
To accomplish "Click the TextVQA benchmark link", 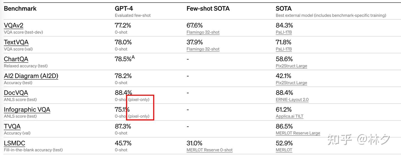I will pyautogui.click(x=16, y=42).
